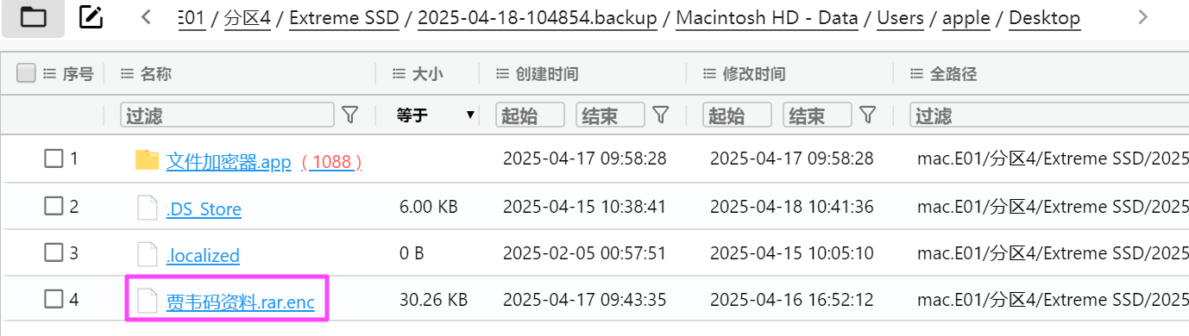Open the 贾韦码资料.rar.enc file link
The image size is (1189, 336).
click(240, 301)
